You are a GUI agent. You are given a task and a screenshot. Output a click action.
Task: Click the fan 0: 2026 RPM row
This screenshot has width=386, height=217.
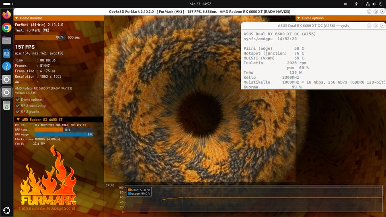[30, 144]
